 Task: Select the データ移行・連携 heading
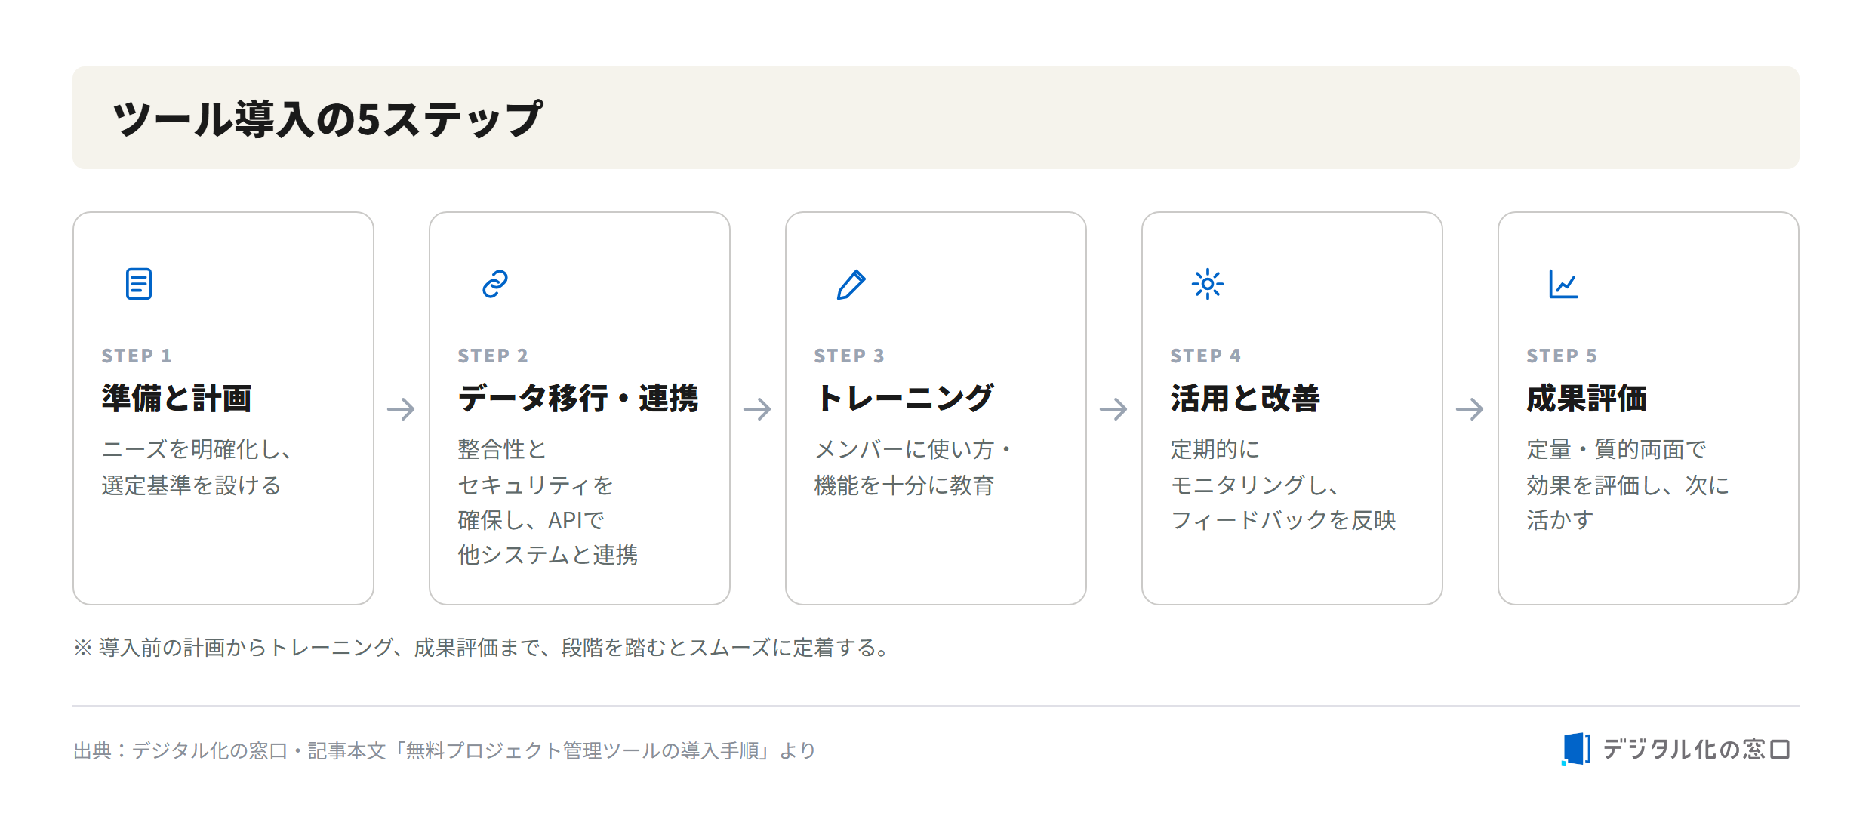[578, 398]
